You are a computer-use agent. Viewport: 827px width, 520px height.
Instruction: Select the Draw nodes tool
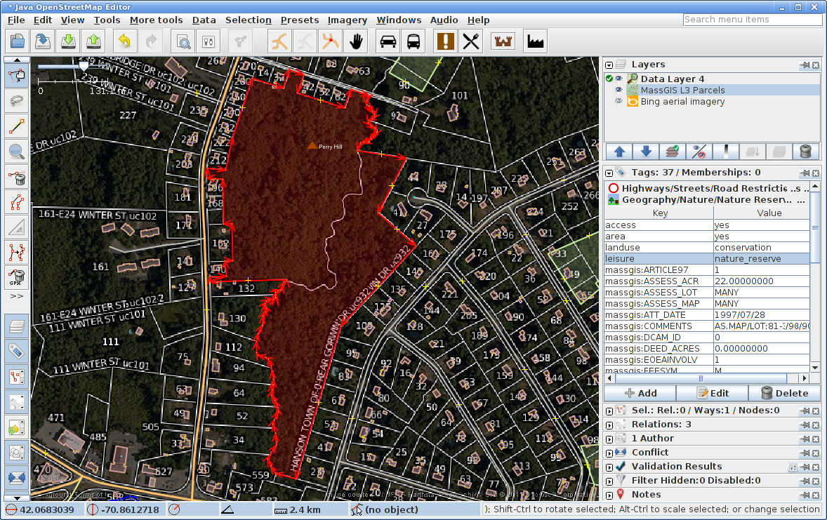point(17,127)
